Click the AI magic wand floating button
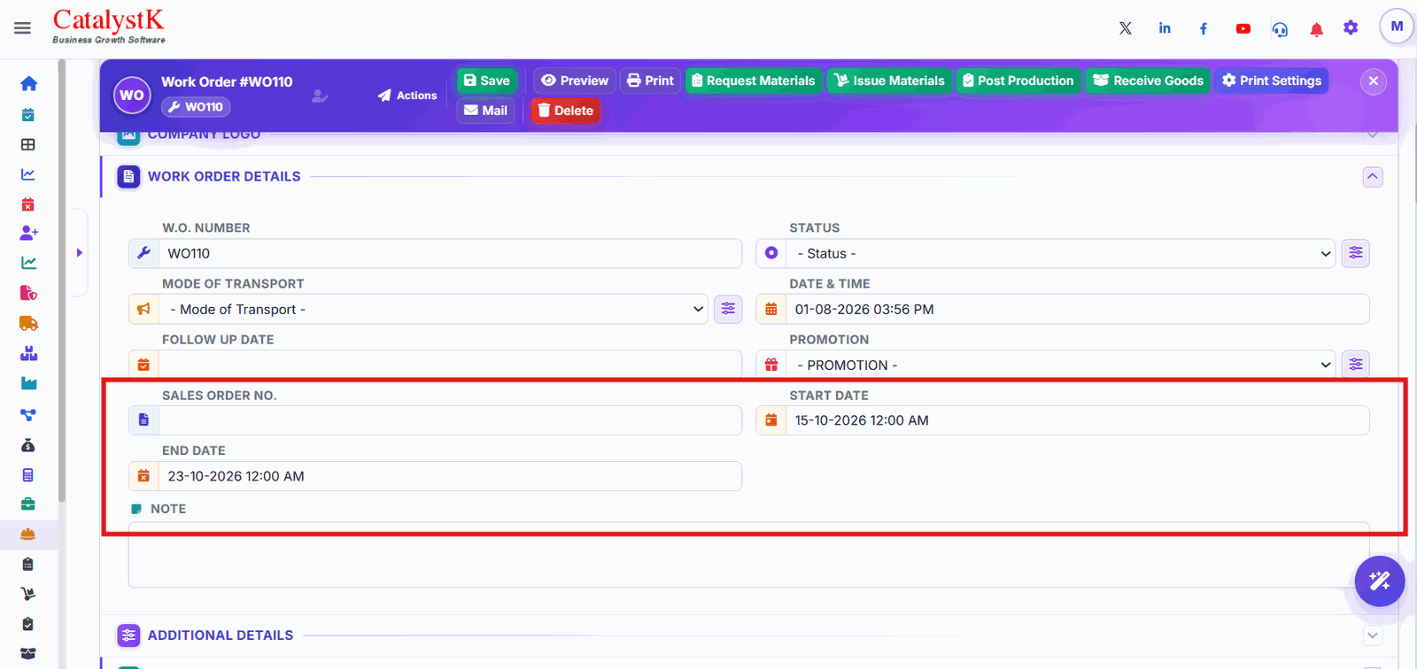Viewport: 1417px width, 669px height. pos(1379,581)
